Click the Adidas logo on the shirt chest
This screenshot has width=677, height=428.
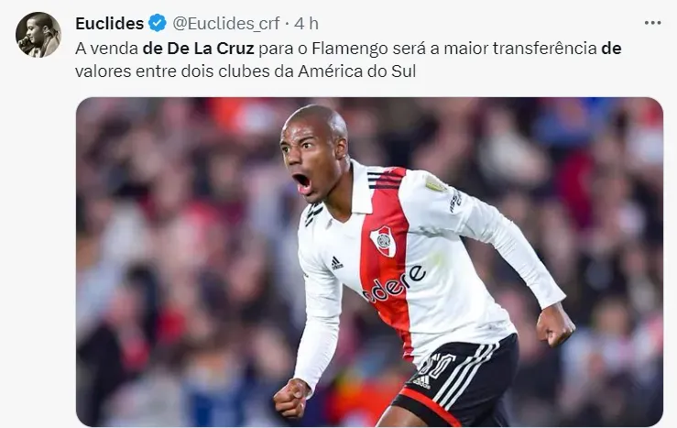(337, 263)
